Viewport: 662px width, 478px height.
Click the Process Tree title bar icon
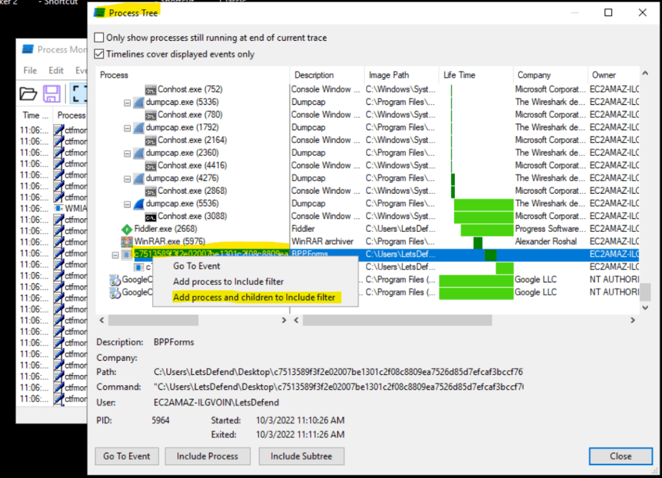click(x=100, y=12)
